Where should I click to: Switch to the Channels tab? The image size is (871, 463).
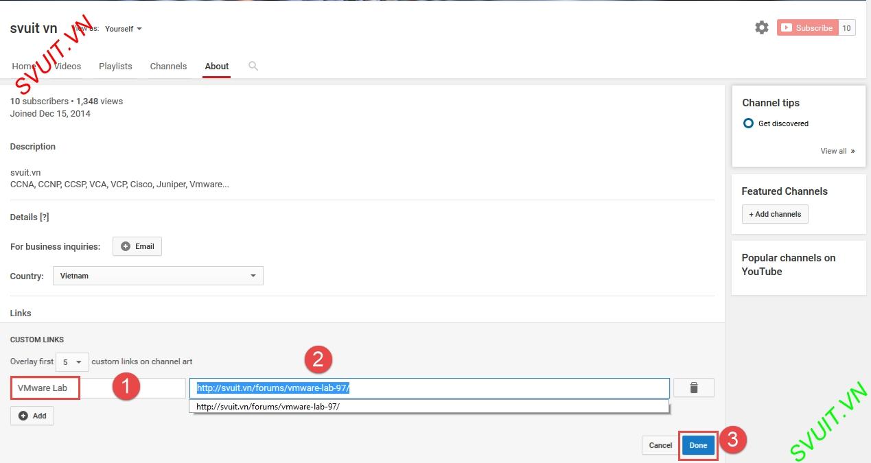pyautogui.click(x=168, y=66)
